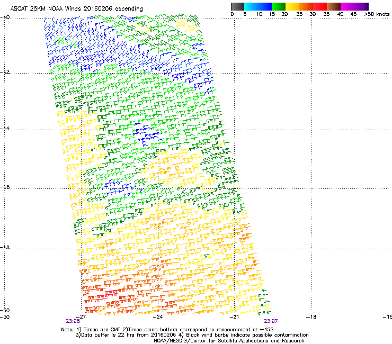This screenshot has height=344, width=392.
Task: Click the cyan 5-10 knots color swatch
Action: click(251, 6)
